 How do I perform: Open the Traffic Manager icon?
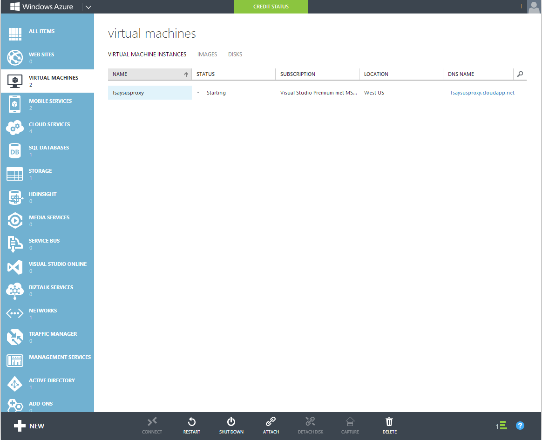point(15,337)
